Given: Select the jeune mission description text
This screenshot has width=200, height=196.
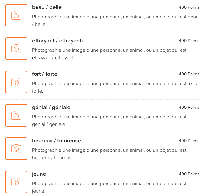Looking at the screenshot, I should (109, 187).
